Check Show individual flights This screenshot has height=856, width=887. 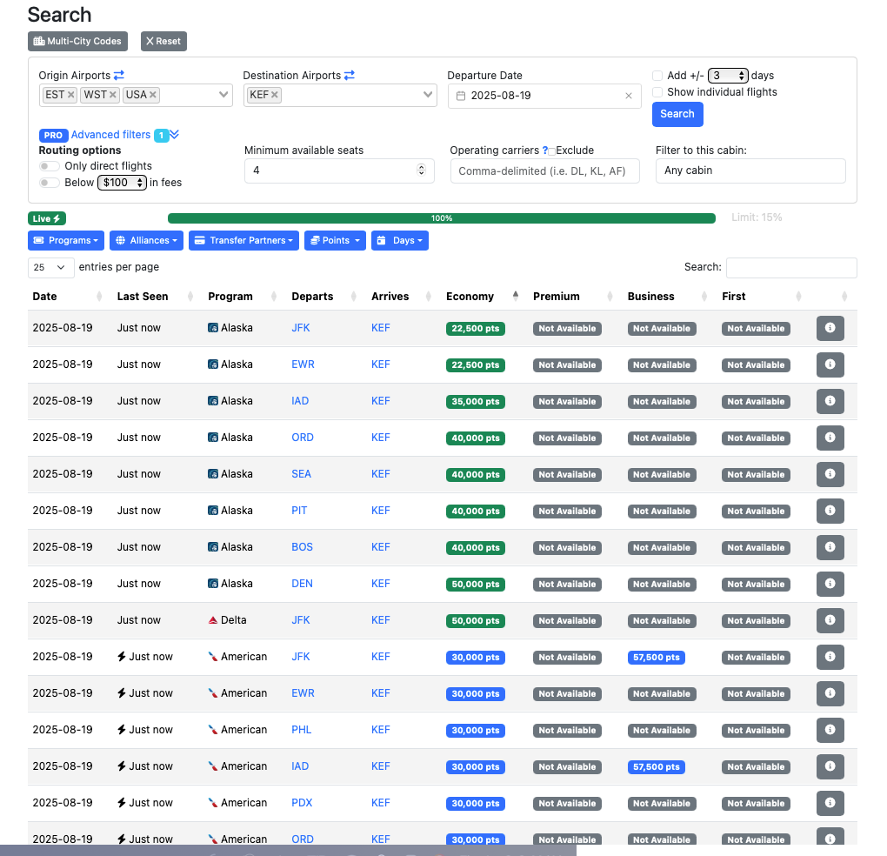pyautogui.click(x=658, y=92)
